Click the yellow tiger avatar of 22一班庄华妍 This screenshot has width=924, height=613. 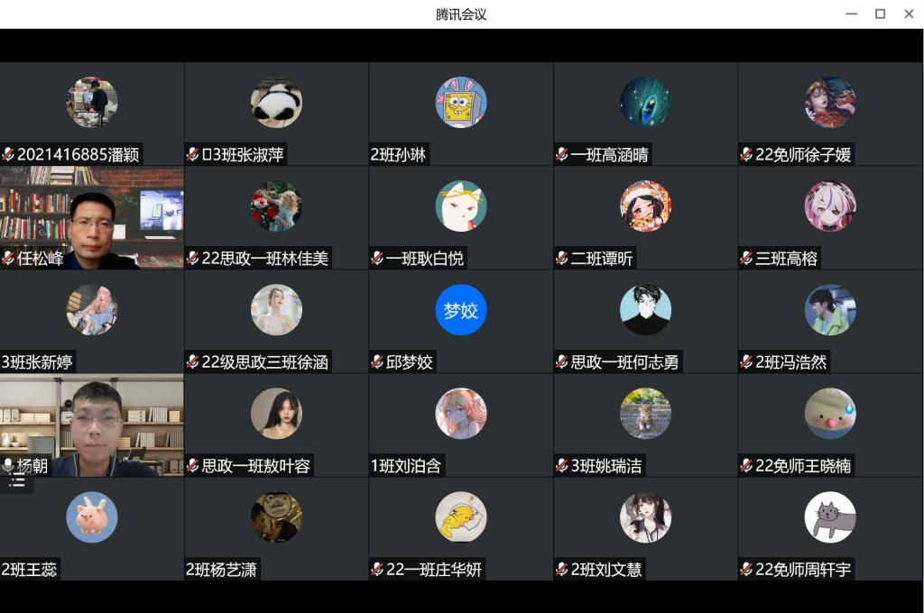coord(461,517)
